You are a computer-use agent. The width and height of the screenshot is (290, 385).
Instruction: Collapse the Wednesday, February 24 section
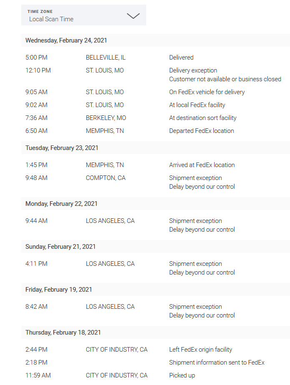coord(66,40)
